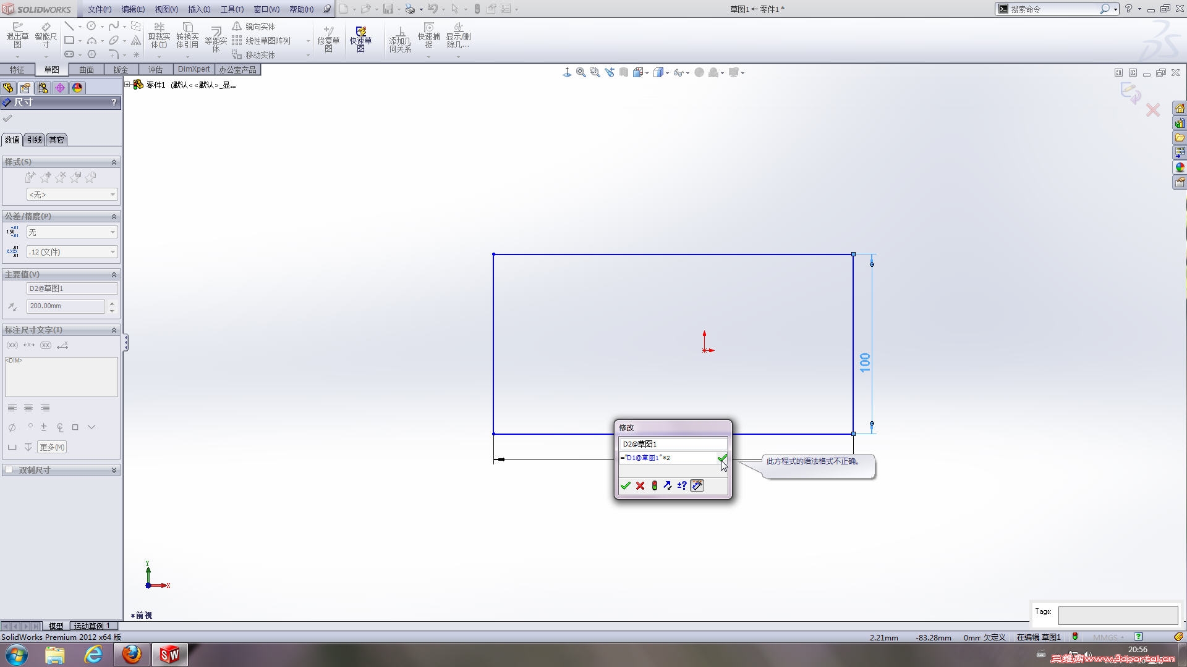Screen dimensions: 1187x667
Task: Collapse the 主要值 (Primary Value) section
Action: [x=114, y=274]
